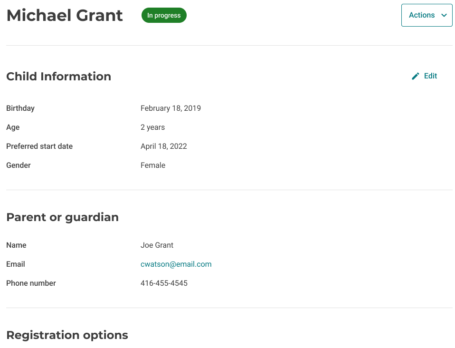Click the Phone number field label
The image size is (455, 348).
pos(31,283)
